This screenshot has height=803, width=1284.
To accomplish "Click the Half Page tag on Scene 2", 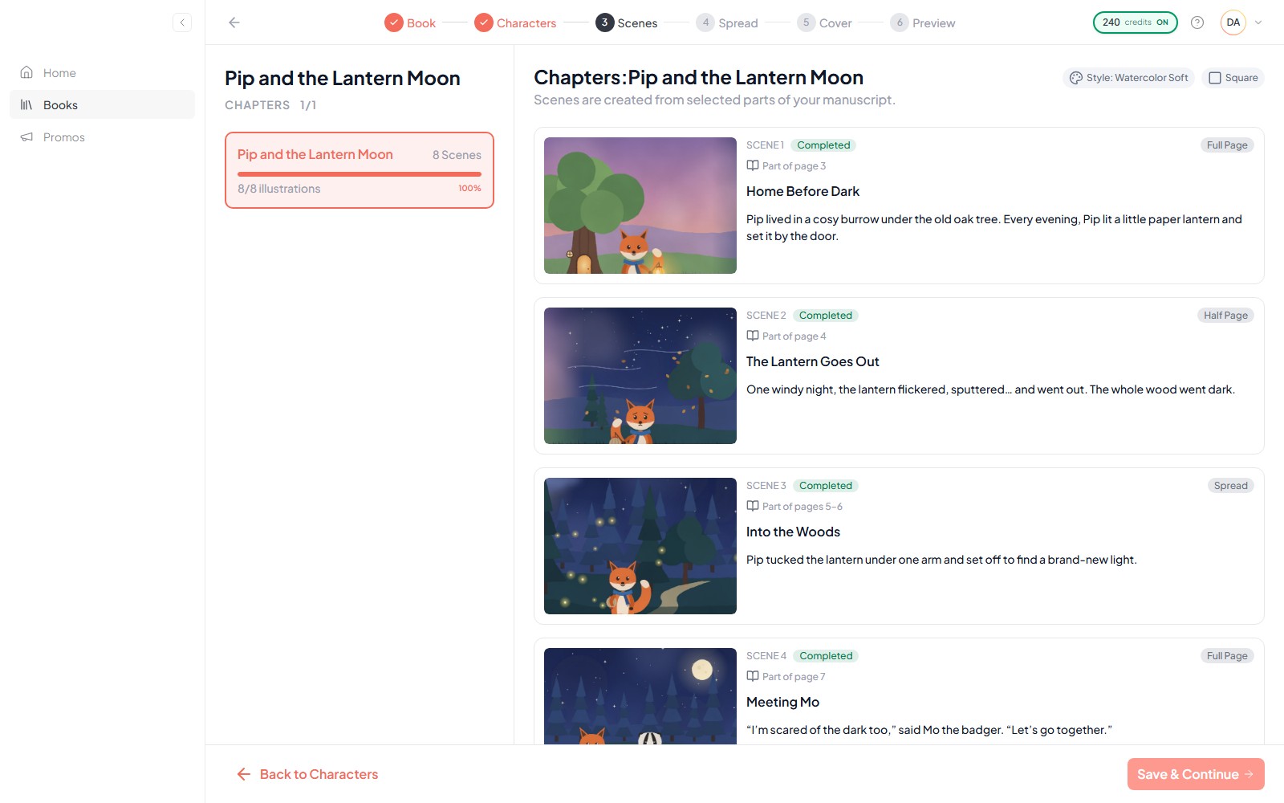I will click(x=1225, y=316).
